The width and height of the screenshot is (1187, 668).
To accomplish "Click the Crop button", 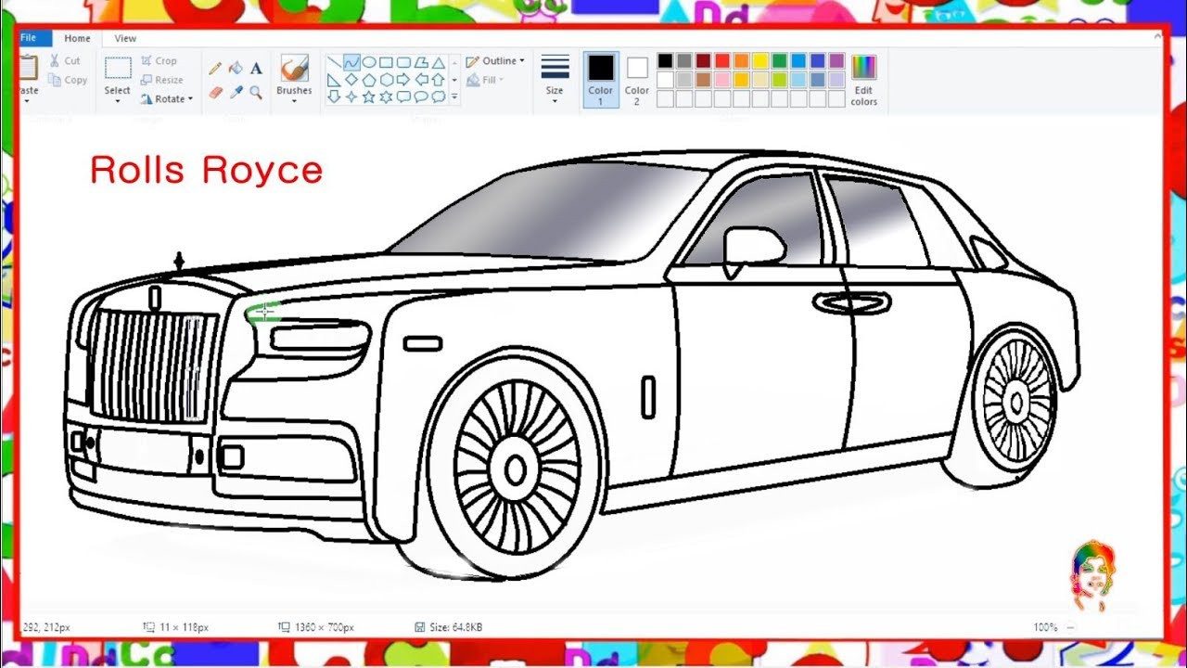I will tap(159, 61).
